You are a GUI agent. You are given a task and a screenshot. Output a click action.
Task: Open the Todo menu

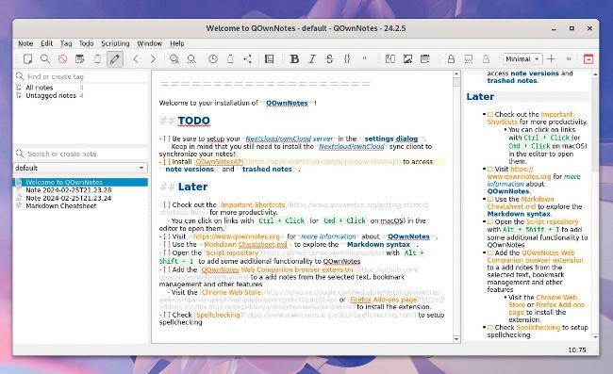[86, 43]
